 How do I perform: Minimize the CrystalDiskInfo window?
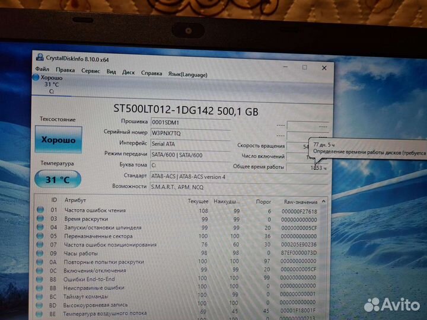click(x=285, y=66)
